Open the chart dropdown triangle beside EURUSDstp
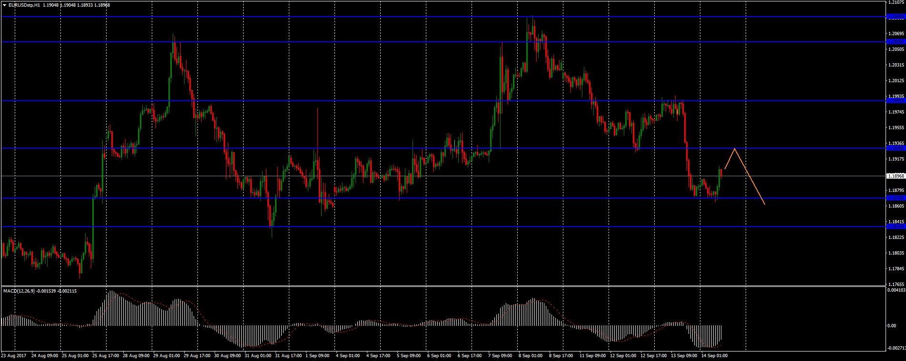 coord(4,5)
